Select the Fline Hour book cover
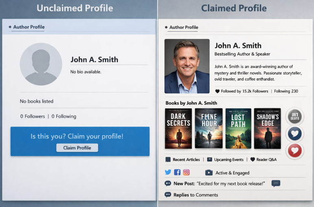Viewport: 314px width, 207px height. coord(209,128)
